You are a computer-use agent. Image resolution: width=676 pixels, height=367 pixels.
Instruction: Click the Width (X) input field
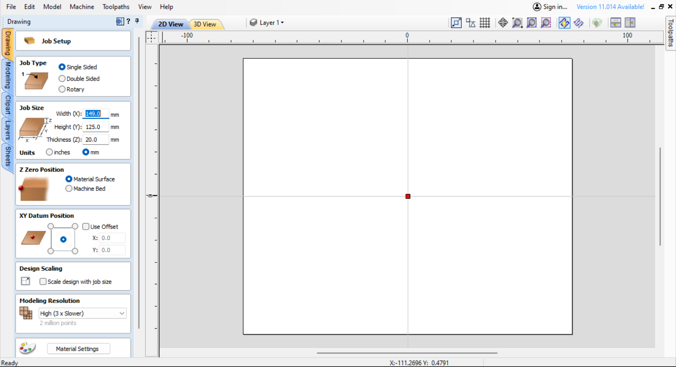tap(95, 113)
